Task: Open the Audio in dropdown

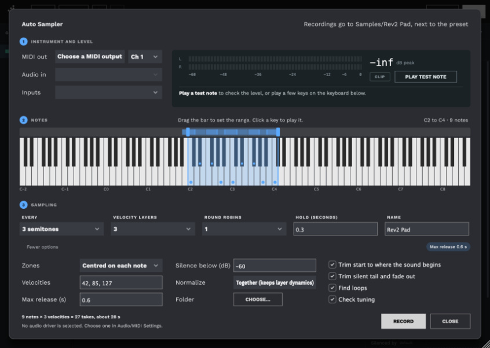Action: pos(108,74)
